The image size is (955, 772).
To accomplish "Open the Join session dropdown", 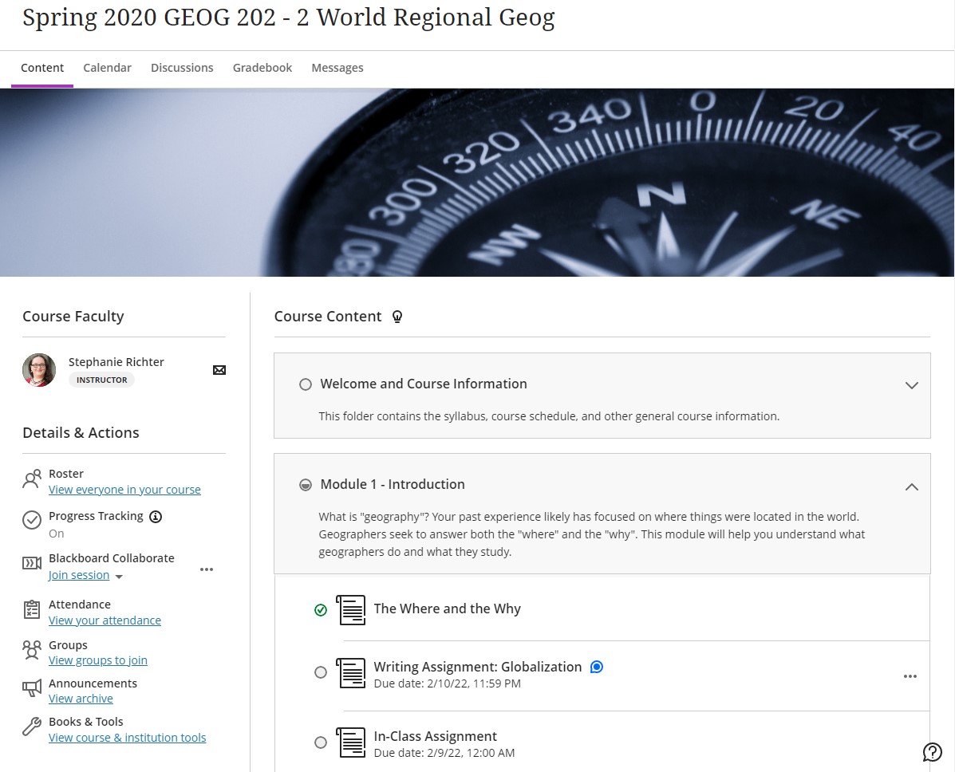I will click(119, 577).
